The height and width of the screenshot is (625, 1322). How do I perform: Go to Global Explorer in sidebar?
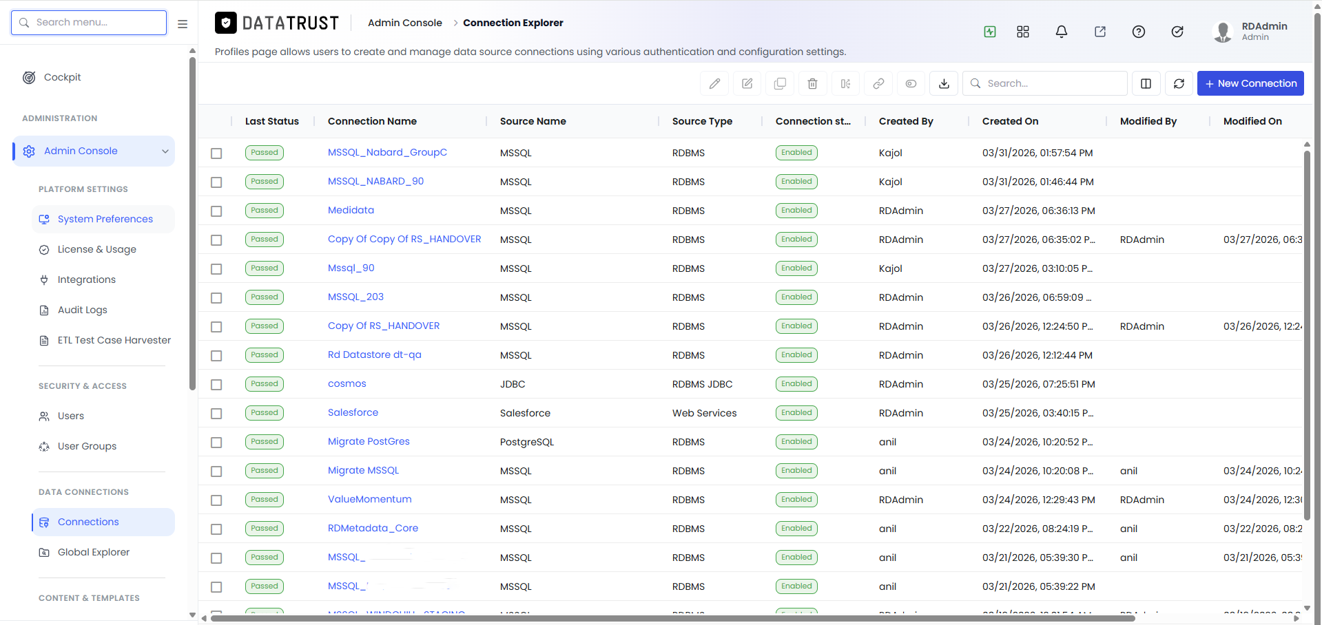[94, 552]
